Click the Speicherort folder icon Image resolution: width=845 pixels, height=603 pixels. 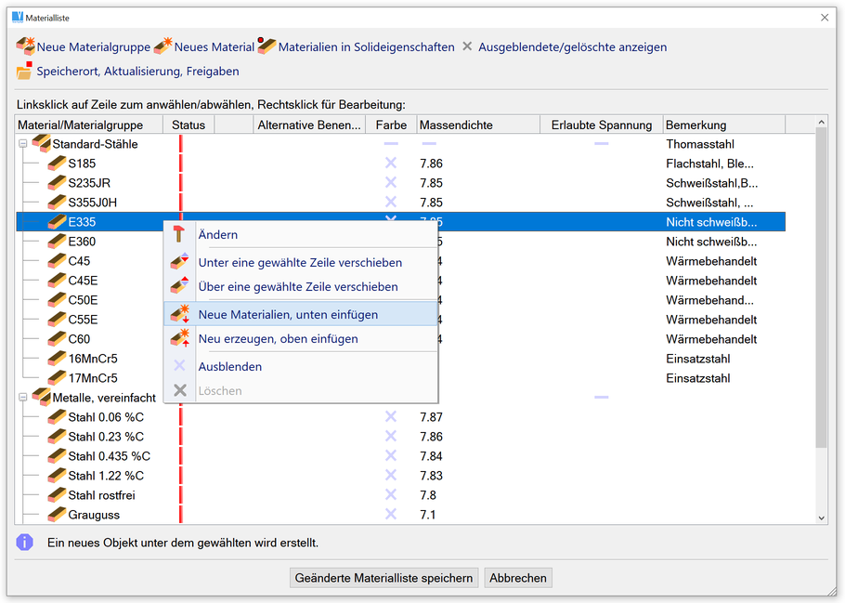(25, 71)
